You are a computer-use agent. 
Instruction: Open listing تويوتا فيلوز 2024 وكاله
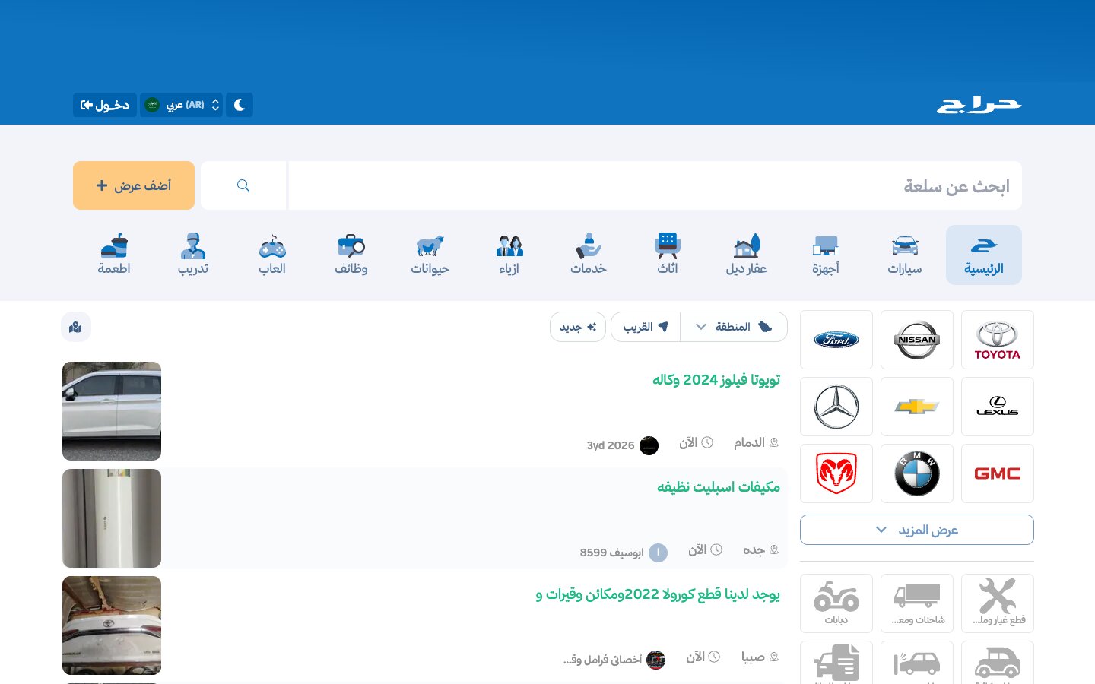[716, 380]
